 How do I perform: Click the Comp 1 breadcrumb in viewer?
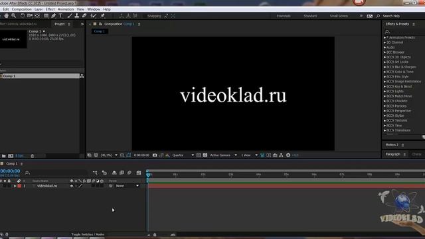pyautogui.click(x=99, y=31)
